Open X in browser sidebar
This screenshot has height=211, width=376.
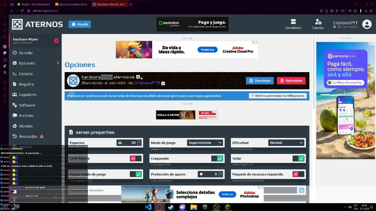coord(5,72)
